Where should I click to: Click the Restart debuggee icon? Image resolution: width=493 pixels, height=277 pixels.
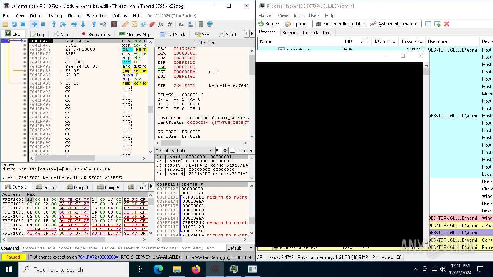coord(14,24)
